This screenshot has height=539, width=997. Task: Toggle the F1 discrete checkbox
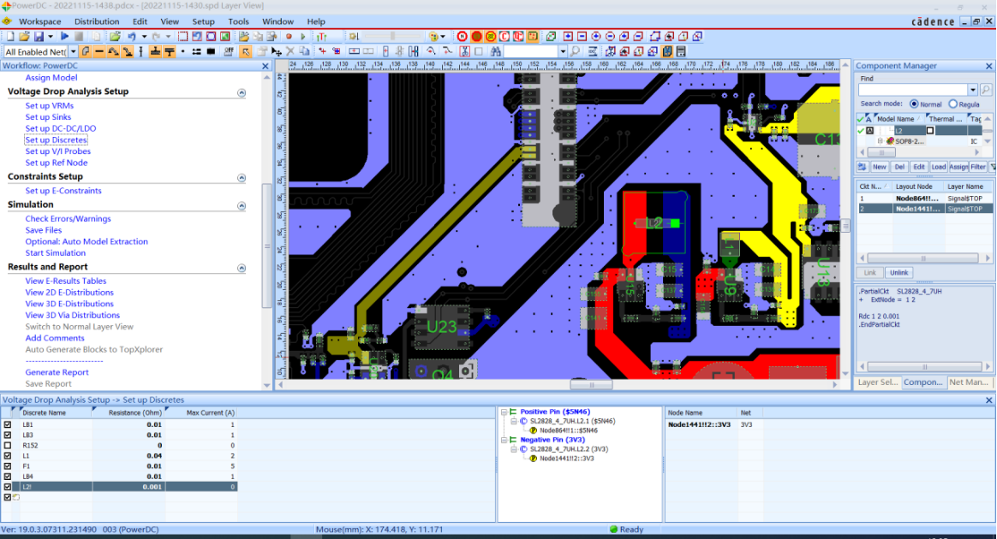[x=8, y=466]
